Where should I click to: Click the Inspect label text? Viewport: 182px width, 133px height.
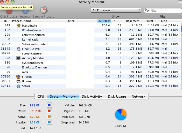coord(25,17)
